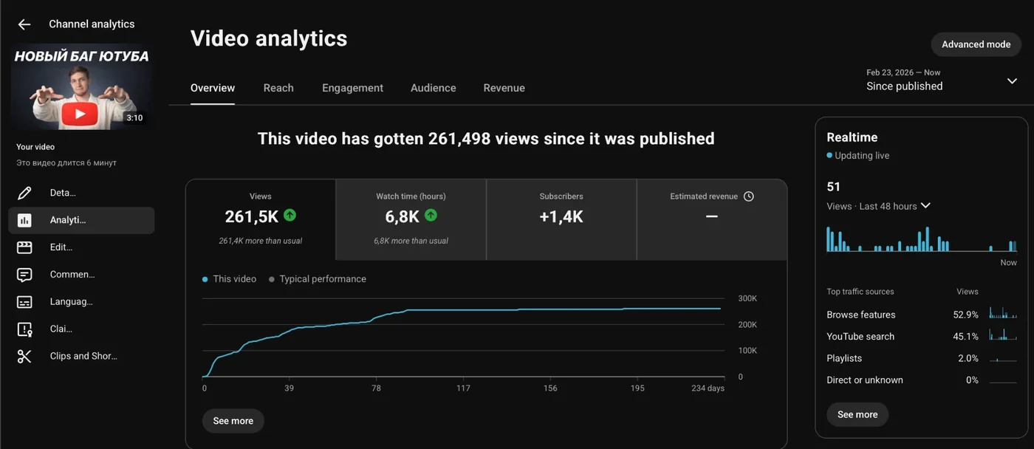Expand the Since published date range dropdown
Image resolution: width=1034 pixels, height=449 pixels.
tap(1012, 80)
